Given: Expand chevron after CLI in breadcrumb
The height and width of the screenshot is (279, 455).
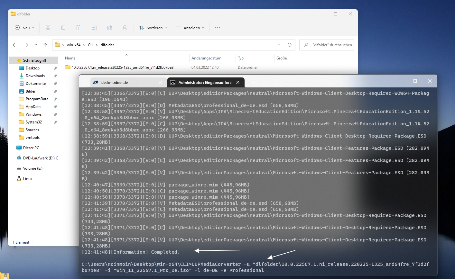Looking at the screenshot, I should point(97,45).
